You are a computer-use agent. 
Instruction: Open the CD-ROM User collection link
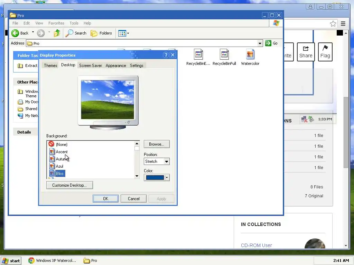(256, 245)
